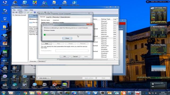Open the Network desktop icon
Viewport: 170px width, 95px height.
point(5,11)
